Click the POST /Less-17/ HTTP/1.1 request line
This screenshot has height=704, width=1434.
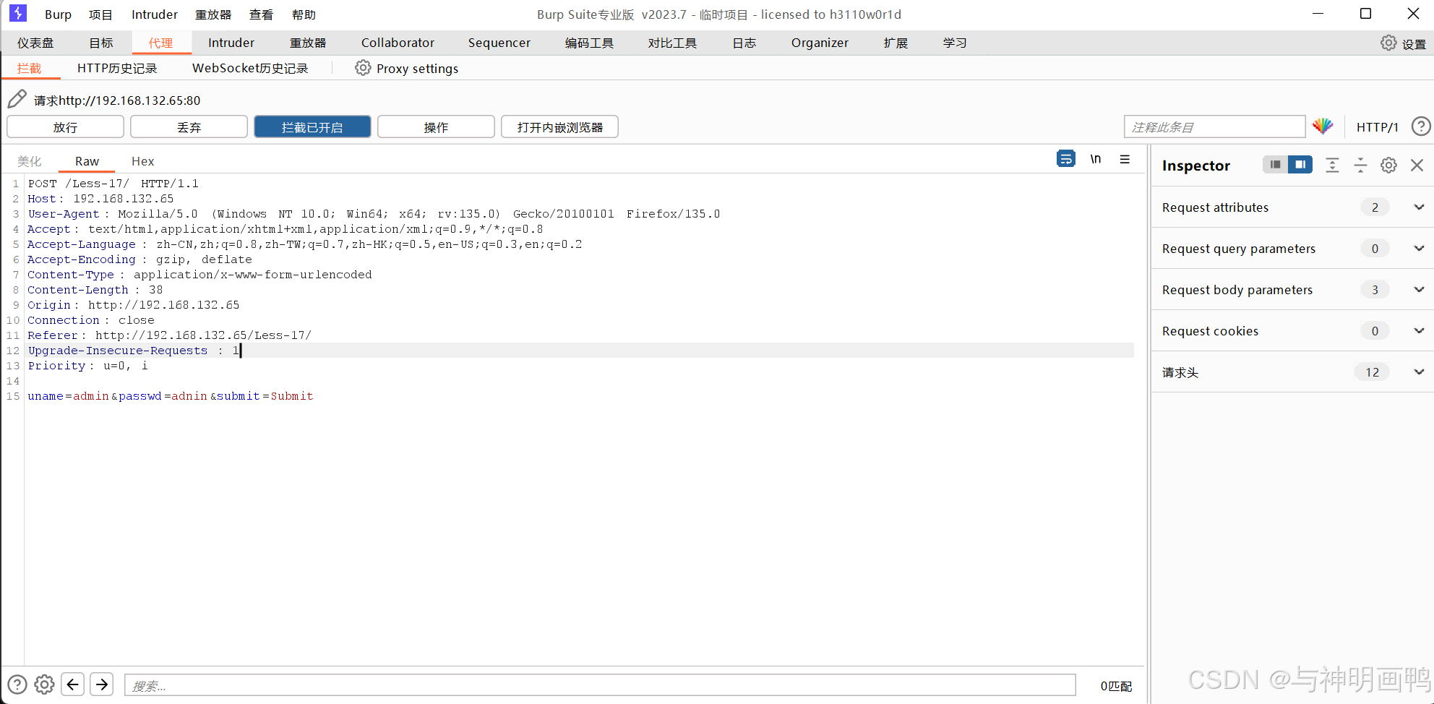(x=113, y=184)
